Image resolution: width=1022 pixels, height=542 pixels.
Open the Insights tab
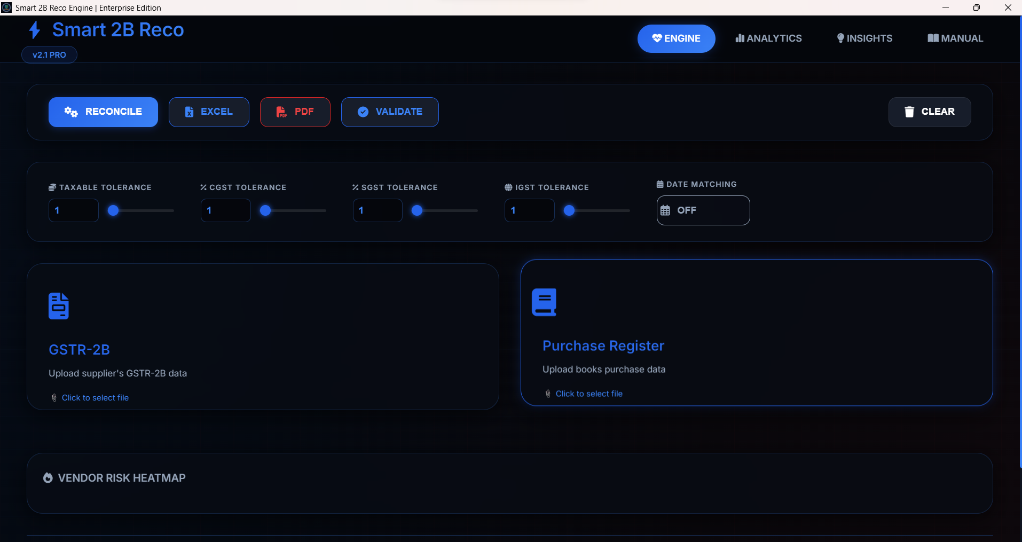point(864,38)
